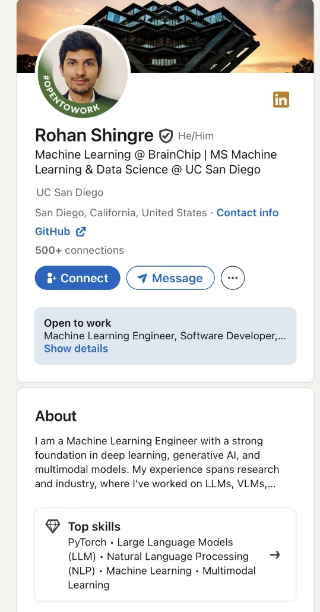Open the GitHub link
This screenshot has height=612, width=320.
point(53,232)
